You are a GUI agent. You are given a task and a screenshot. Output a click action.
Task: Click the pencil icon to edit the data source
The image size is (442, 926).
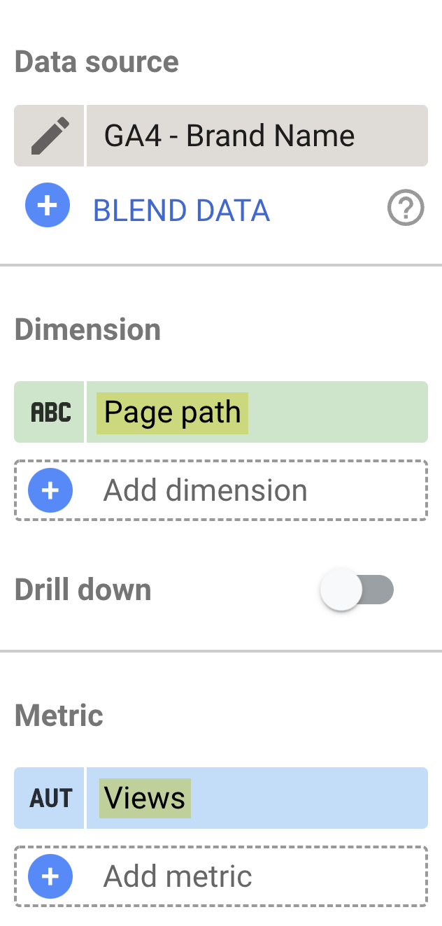click(48, 135)
